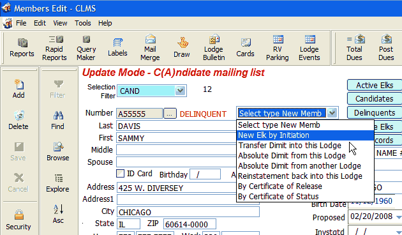Open RV Parking module
Viewport: 402px width, 235px height.
coord(278,48)
